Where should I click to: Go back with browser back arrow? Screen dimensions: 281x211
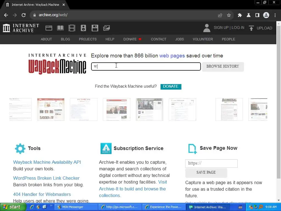coord(6,15)
